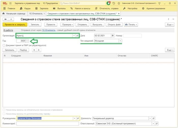Screen dimensions: 178x128
Task: Click the Фамилия column header
Action: tap(63, 56)
